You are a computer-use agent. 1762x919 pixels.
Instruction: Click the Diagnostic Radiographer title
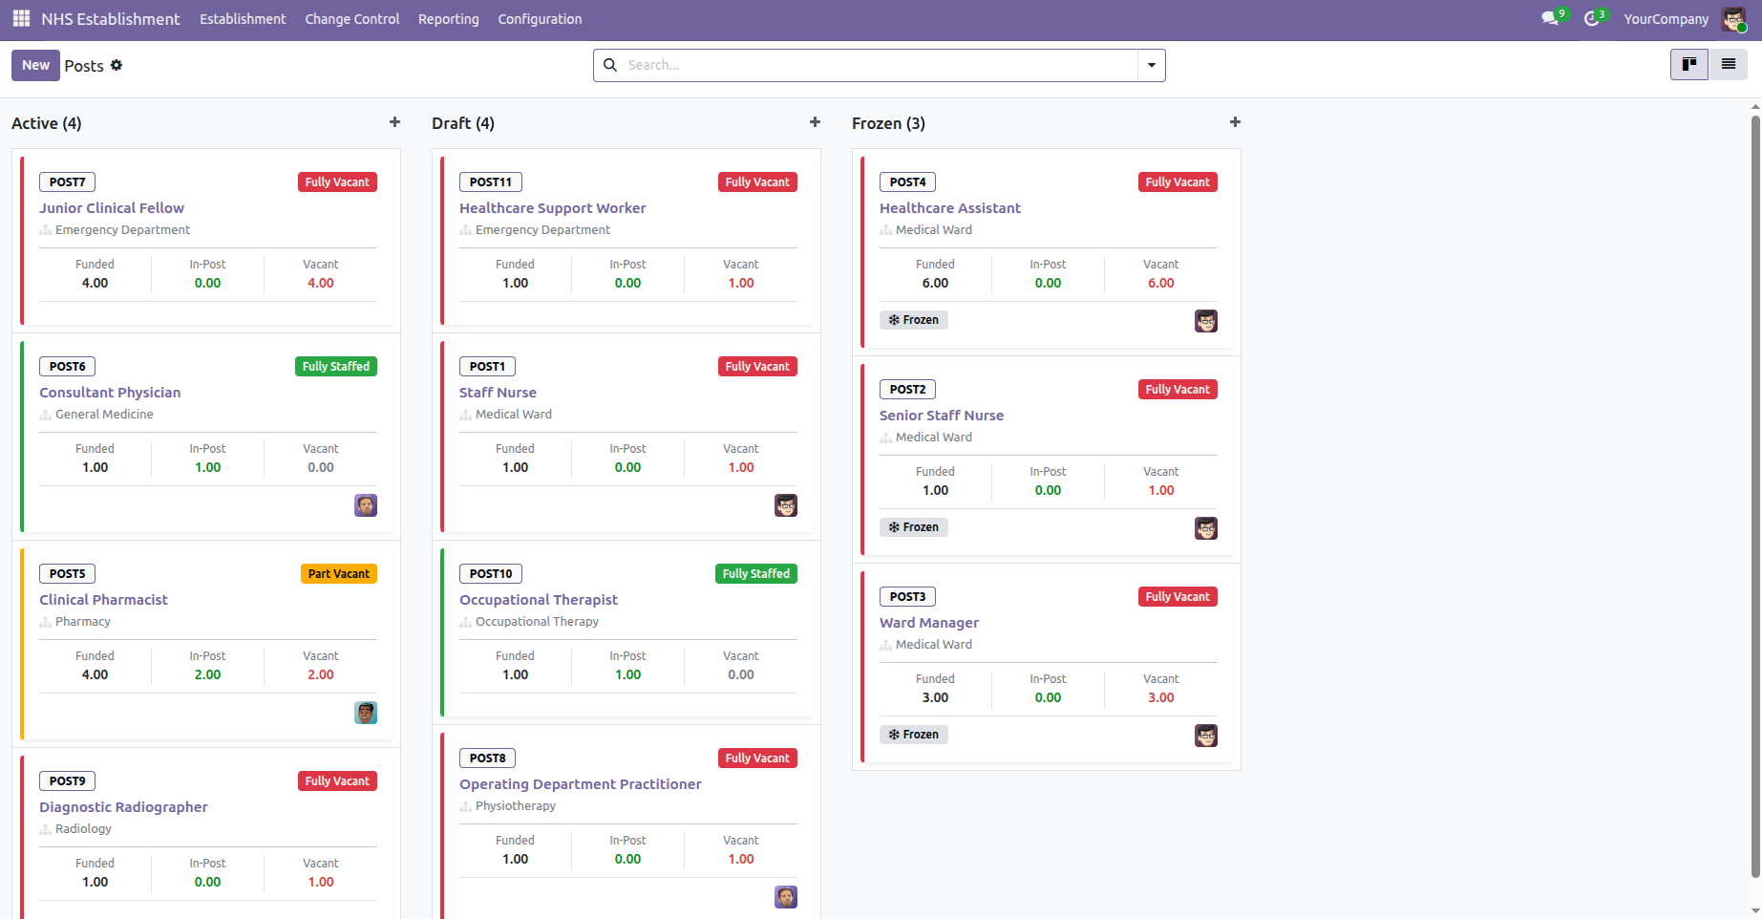point(123,807)
